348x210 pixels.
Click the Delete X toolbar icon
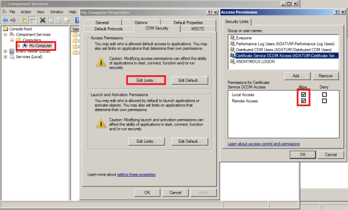click(x=42, y=20)
